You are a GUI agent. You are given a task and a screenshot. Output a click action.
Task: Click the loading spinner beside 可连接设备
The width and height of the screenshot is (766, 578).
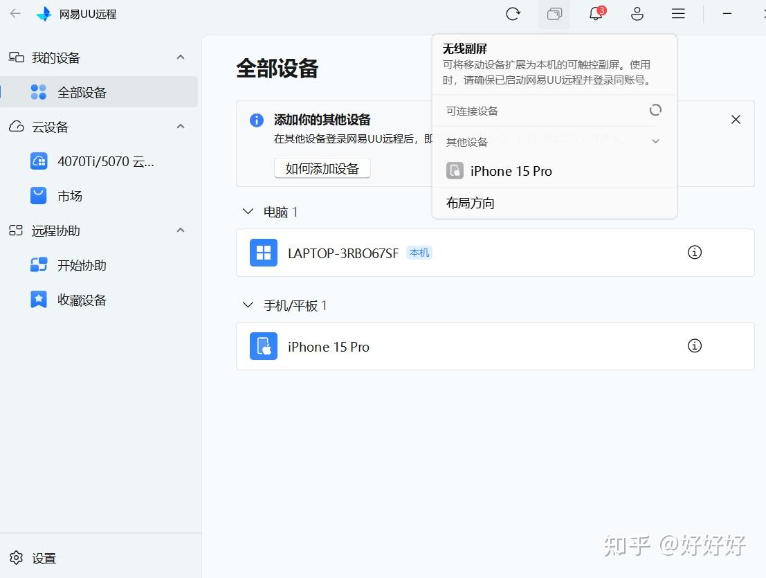pyautogui.click(x=655, y=110)
